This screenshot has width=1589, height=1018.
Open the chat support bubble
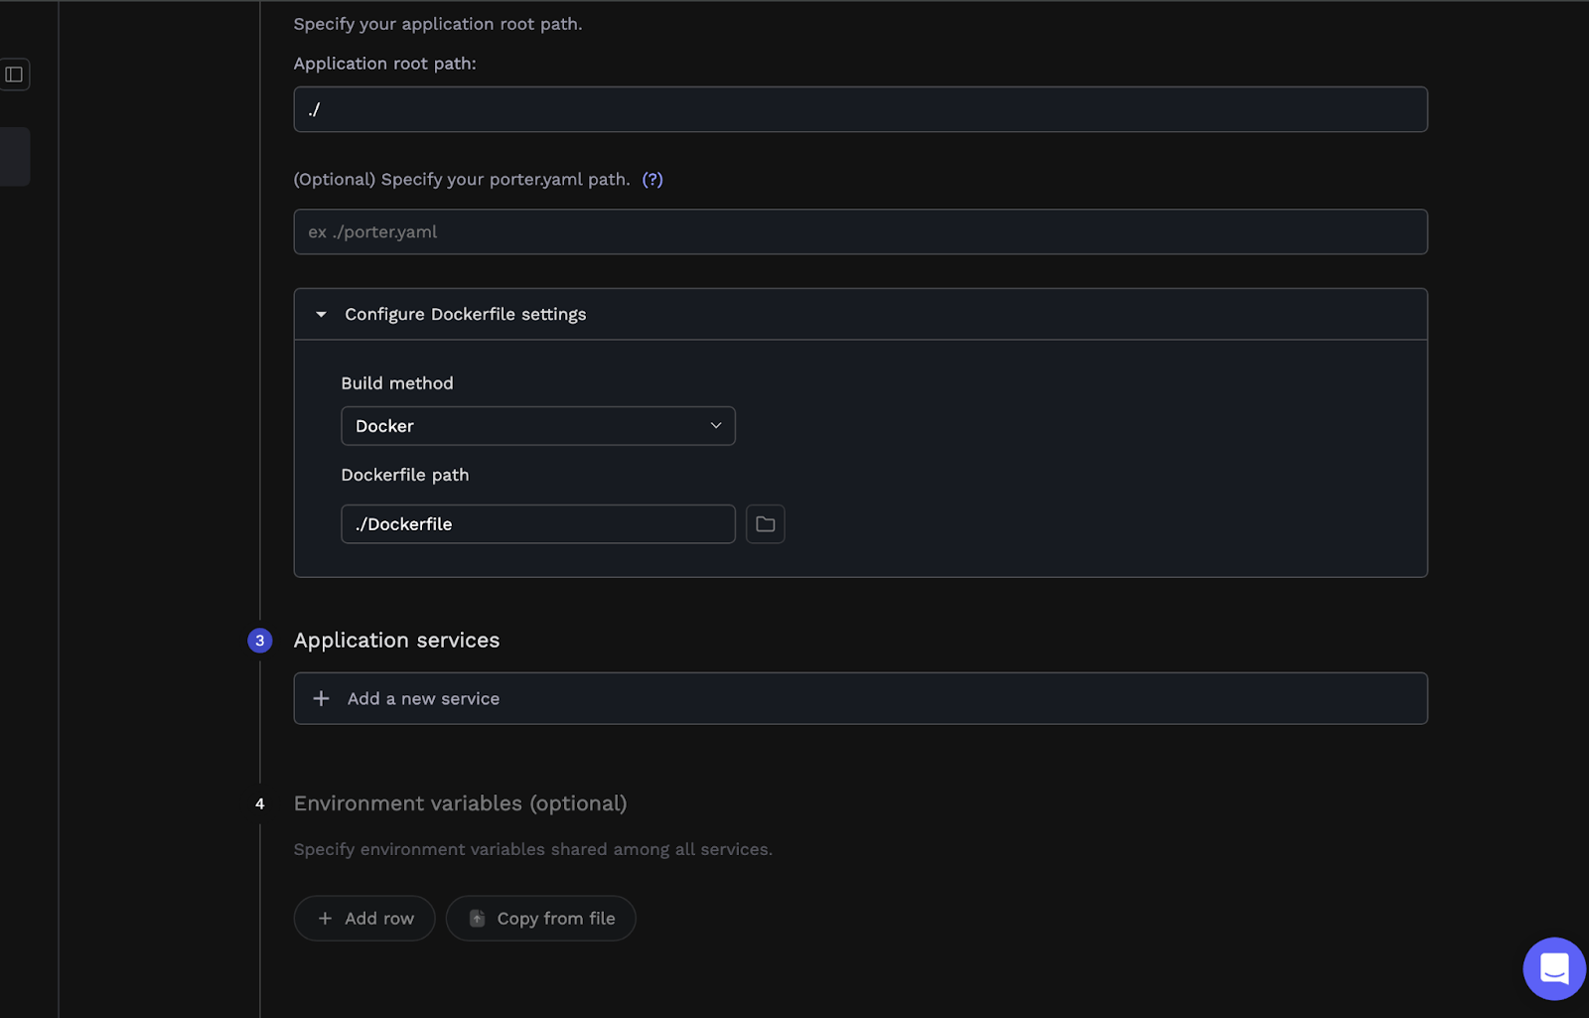[x=1554, y=968]
